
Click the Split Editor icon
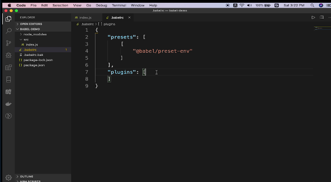tap(322, 17)
